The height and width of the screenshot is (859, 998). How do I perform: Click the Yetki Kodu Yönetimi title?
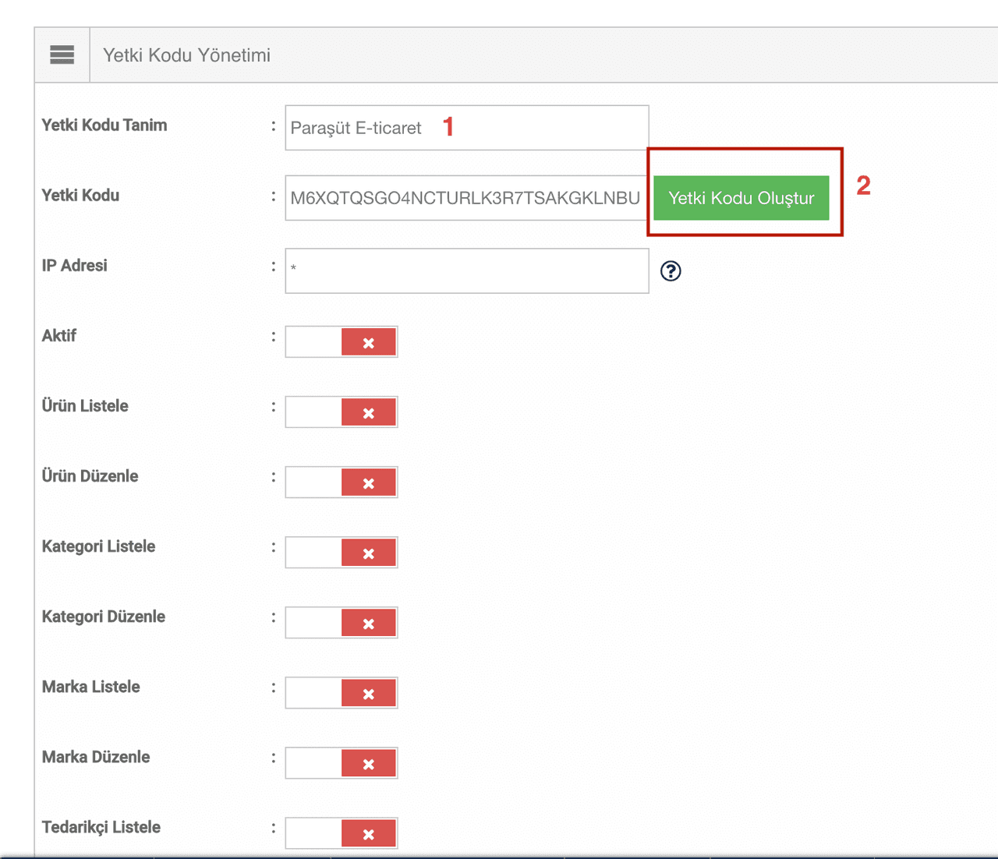pos(187,55)
